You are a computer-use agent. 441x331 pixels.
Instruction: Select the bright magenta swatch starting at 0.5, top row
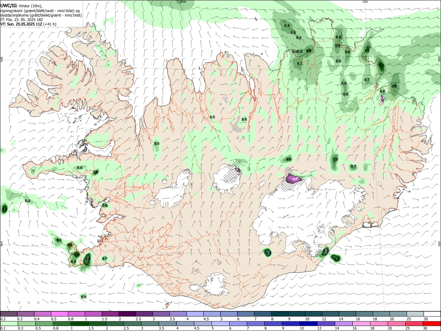tap(59, 314)
